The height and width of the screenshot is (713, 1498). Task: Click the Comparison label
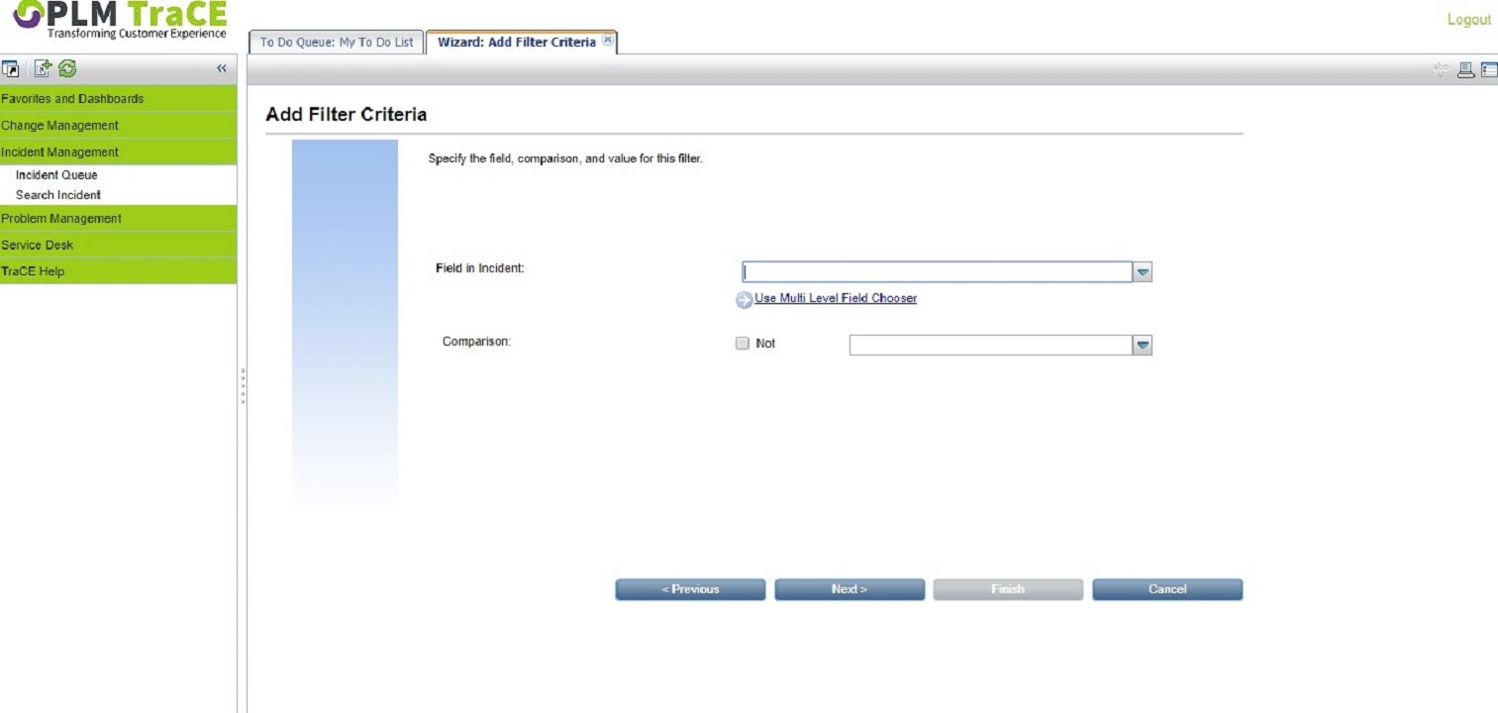pos(476,342)
